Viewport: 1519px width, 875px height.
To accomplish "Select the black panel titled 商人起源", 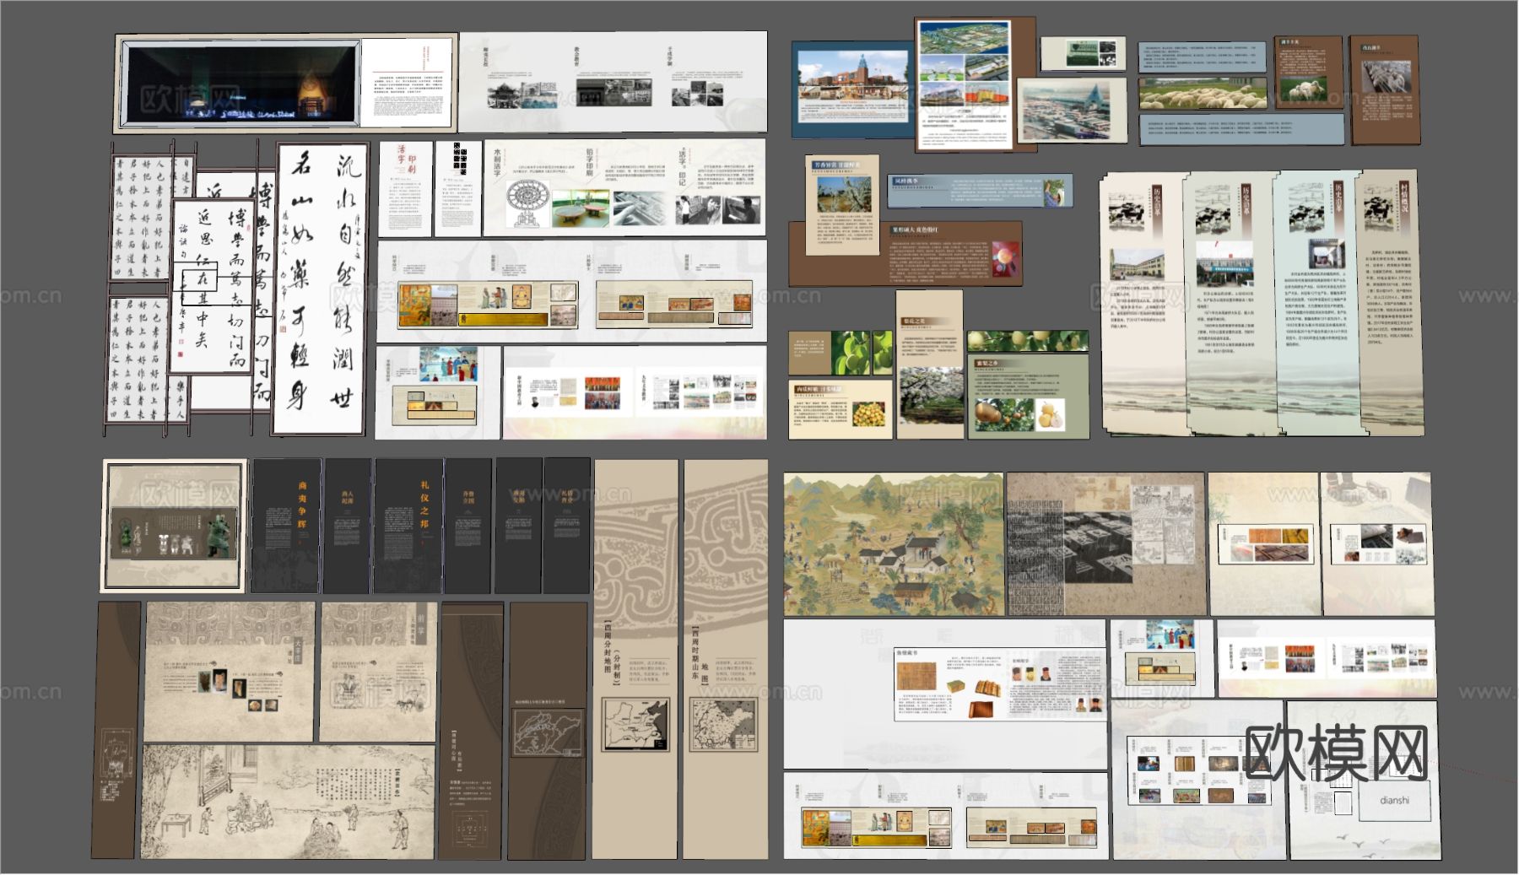I will tap(348, 525).
